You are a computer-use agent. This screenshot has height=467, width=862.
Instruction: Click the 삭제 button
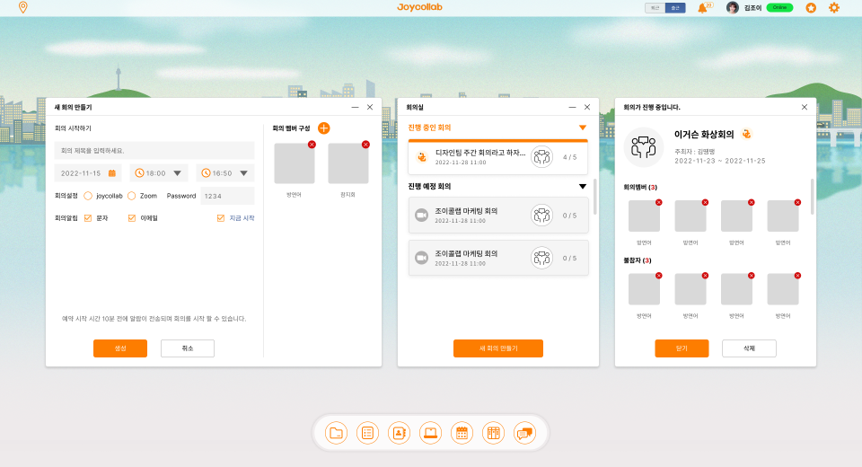click(749, 348)
